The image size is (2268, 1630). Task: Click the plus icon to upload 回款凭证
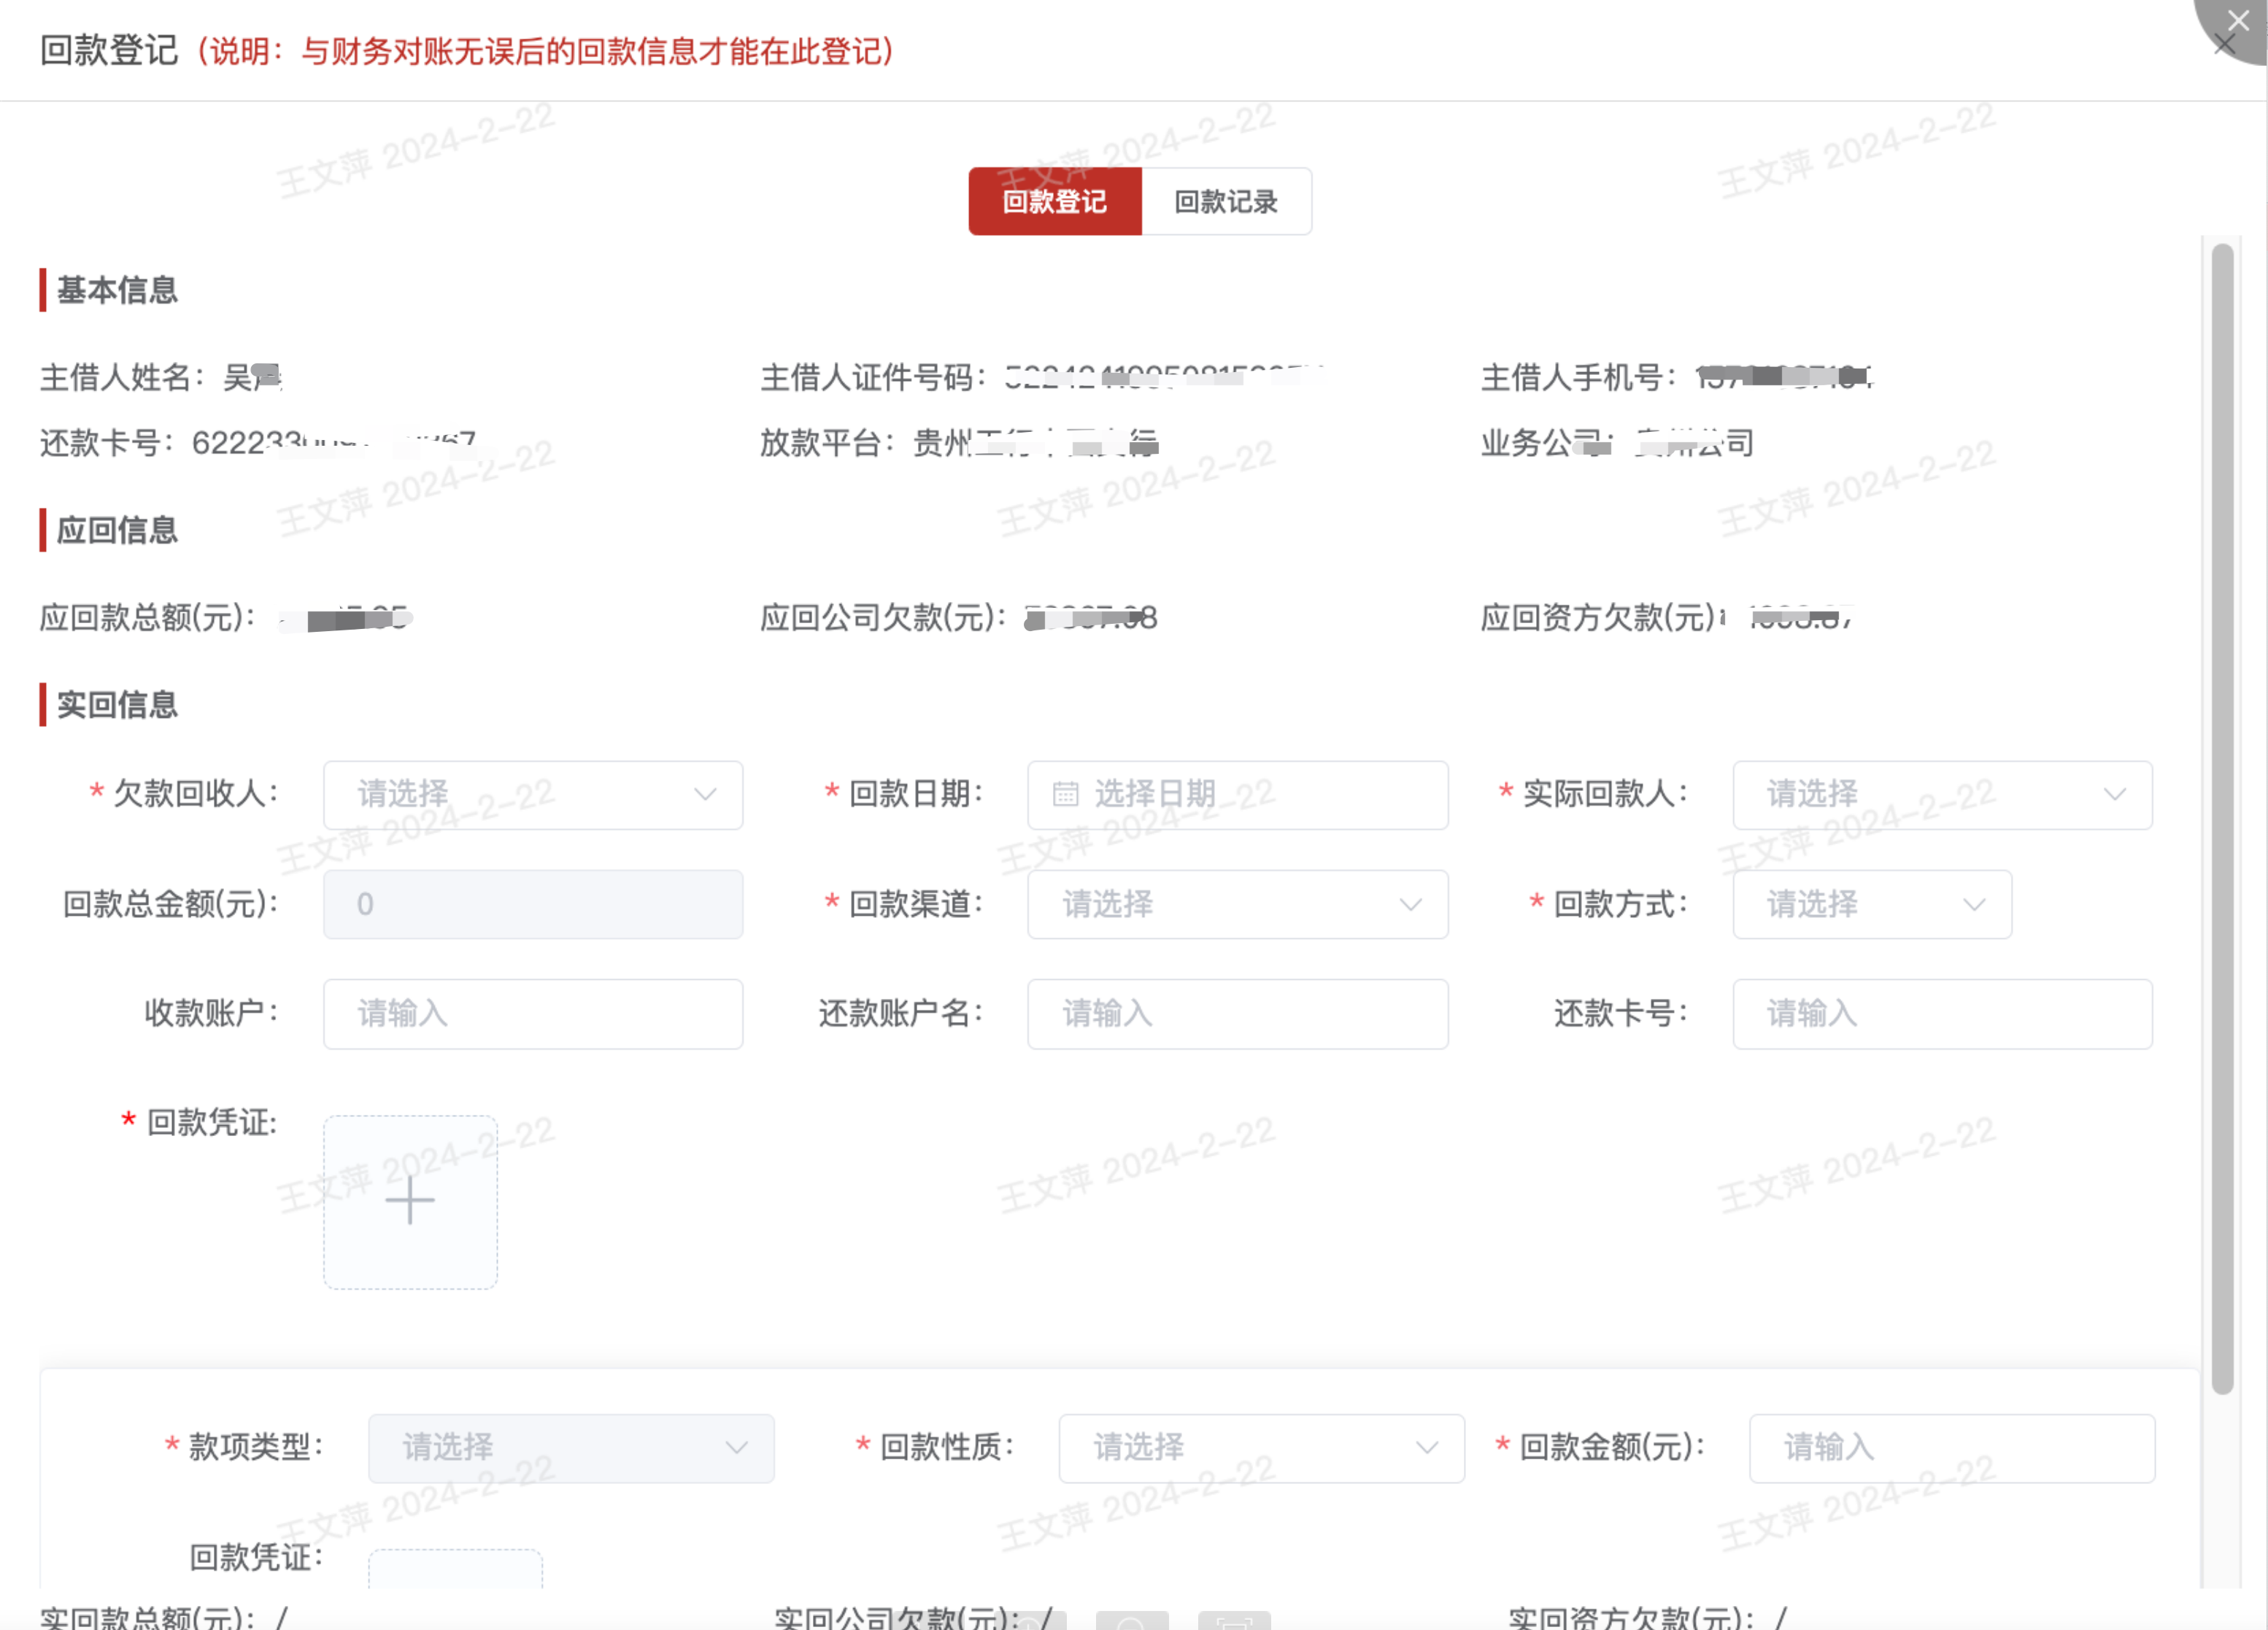click(410, 1201)
